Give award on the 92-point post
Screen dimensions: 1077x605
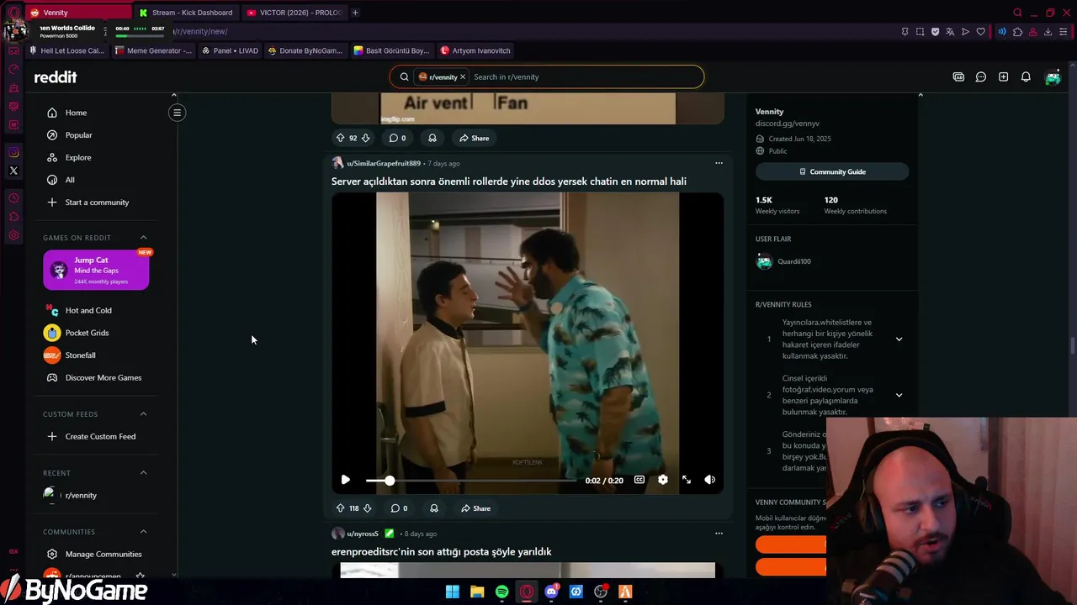coord(432,138)
